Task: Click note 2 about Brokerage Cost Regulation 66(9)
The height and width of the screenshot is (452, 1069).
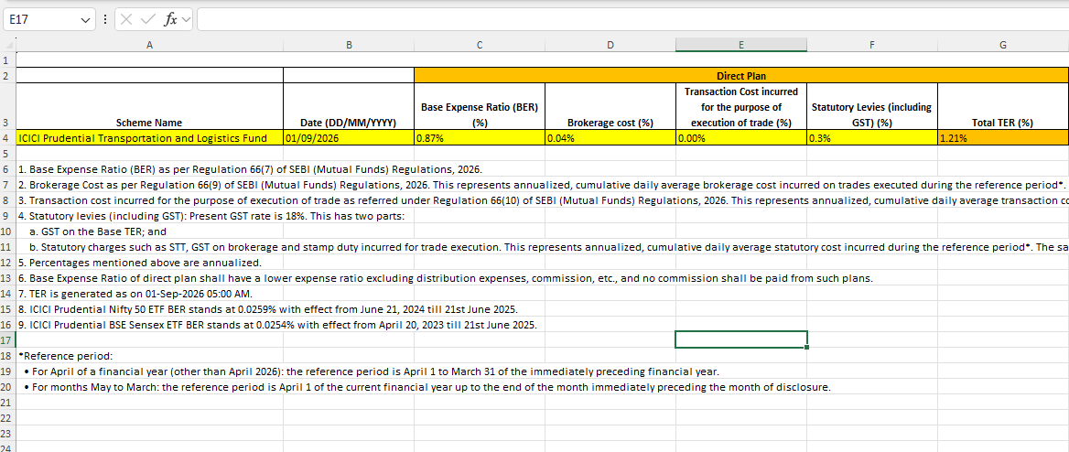Action: point(542,185)
